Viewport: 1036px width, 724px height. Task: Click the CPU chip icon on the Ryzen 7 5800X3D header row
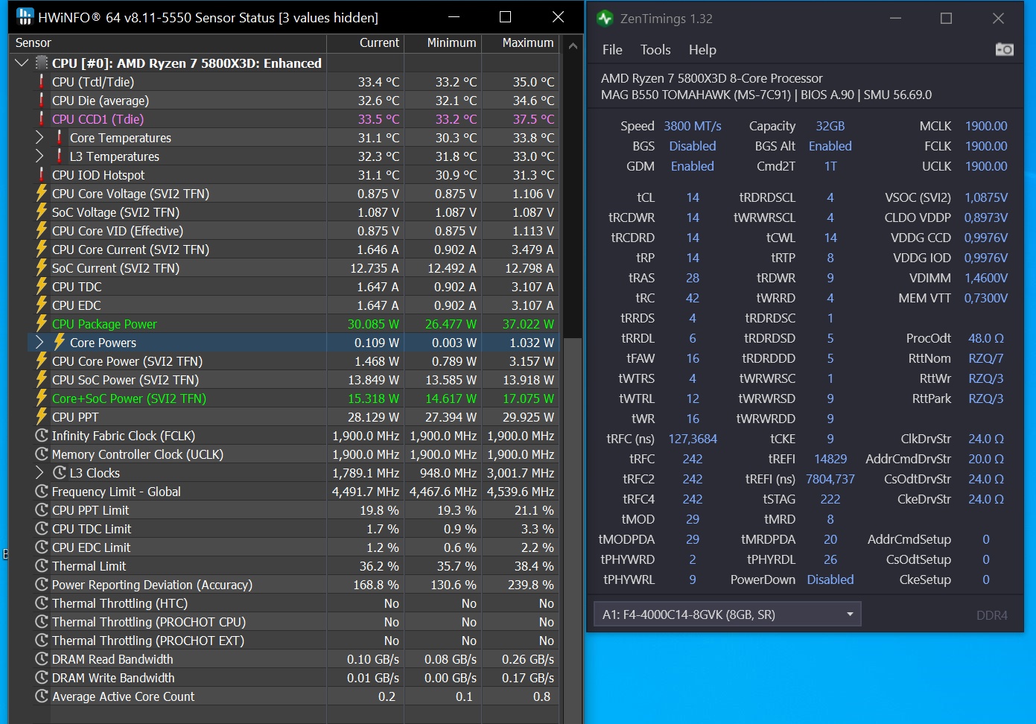[x=42, y=63]
